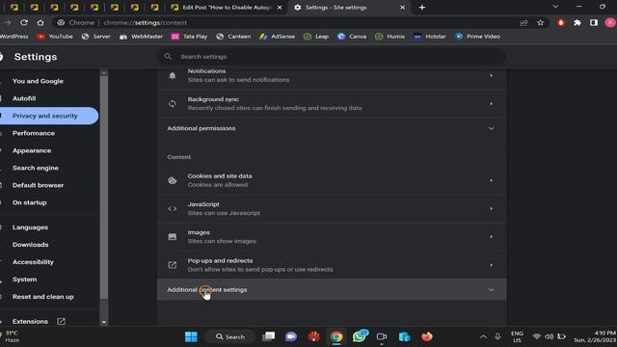
Task: Open the tab search dropdown arrow
Action: coord(555,7)
